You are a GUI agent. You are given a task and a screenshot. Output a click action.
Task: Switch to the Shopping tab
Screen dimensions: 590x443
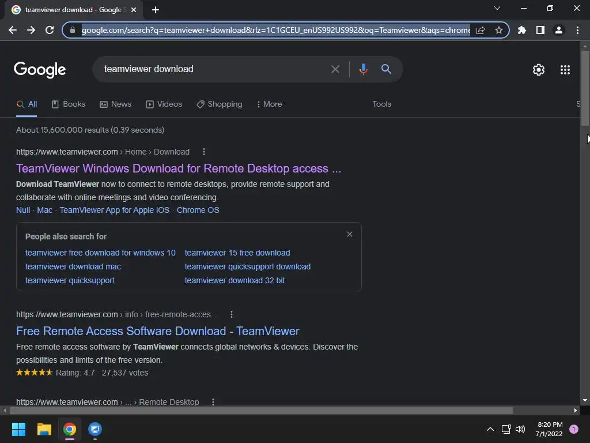pyautogui.click(x=220, y=104)
